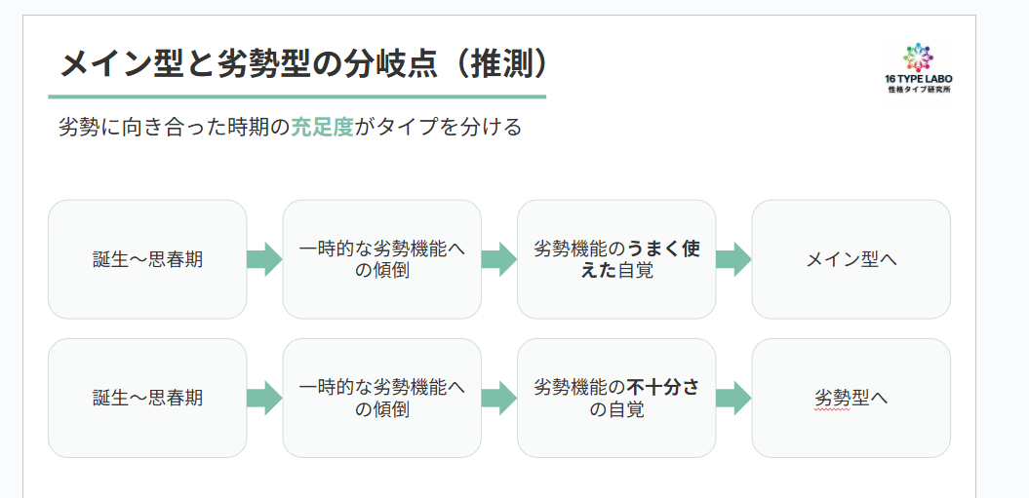The width and height of the screenshot is (1029, 498).
Task: Click the 16 TYPE LABO logo
Action: click(918, 66)
